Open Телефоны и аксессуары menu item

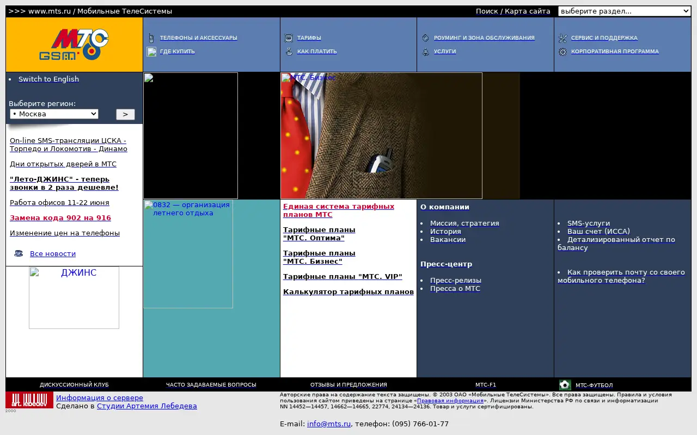pos(198,38)
